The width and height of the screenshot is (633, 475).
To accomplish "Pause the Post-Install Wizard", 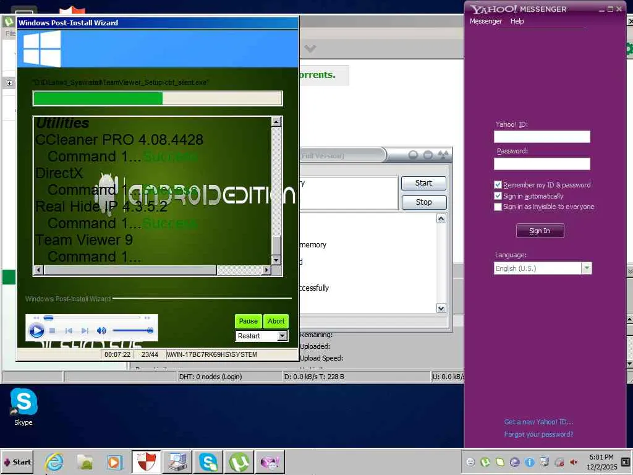I will point(249,321).
